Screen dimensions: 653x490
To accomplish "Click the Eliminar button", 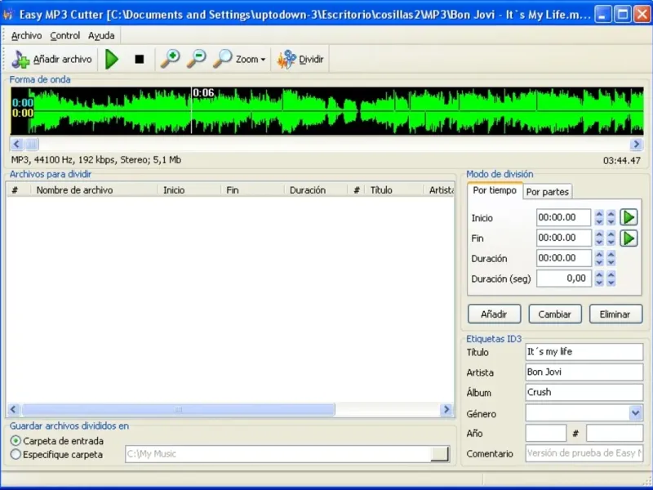I will pyautogui.click(x=615, y=314).
